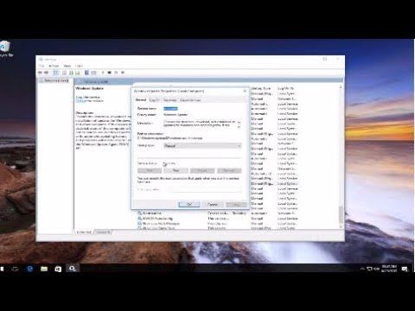This screenshot has height=311, width=415.
Task: Click the taskbar clock
Action: point(389,269)
